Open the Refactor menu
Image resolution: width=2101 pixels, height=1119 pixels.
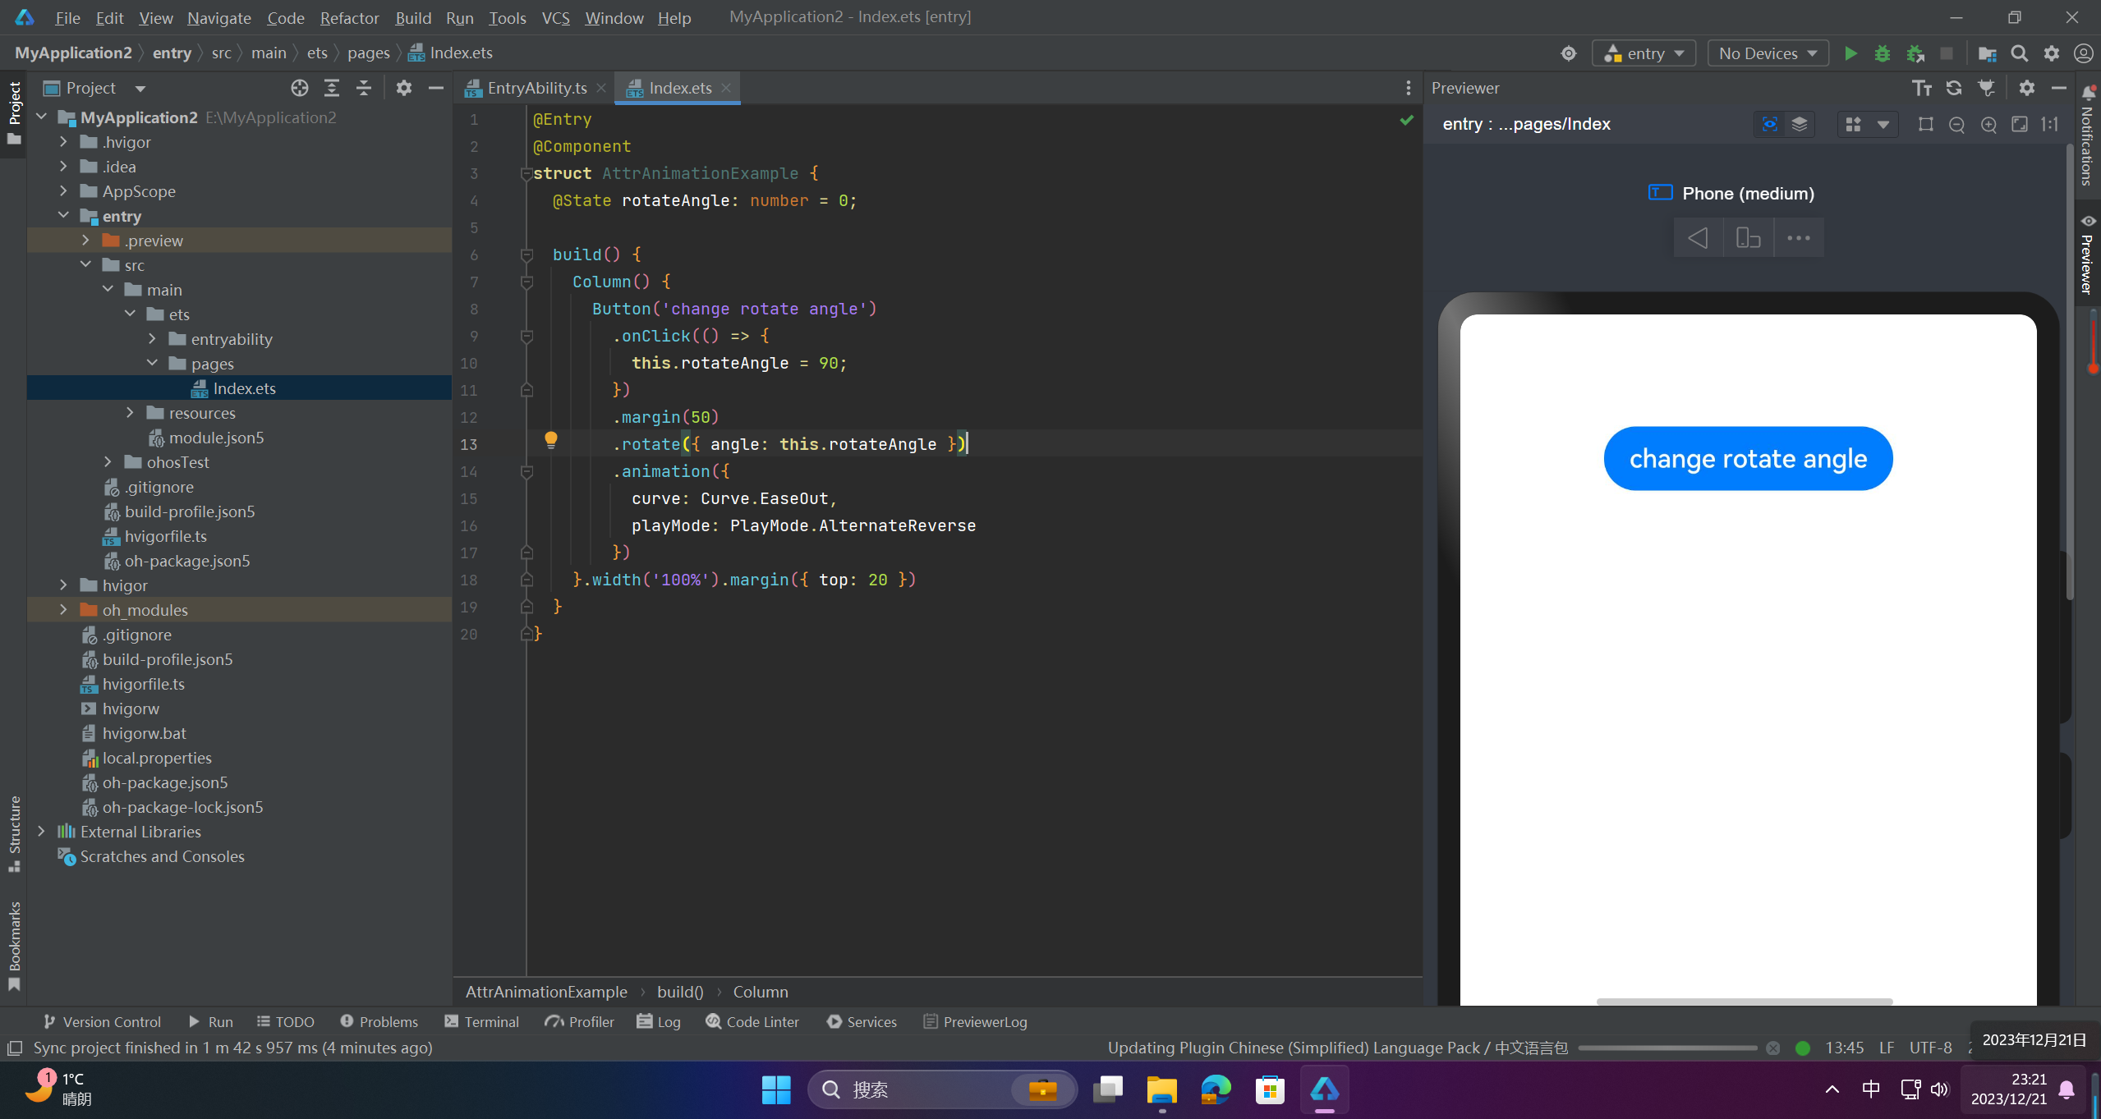coord(349,17)
